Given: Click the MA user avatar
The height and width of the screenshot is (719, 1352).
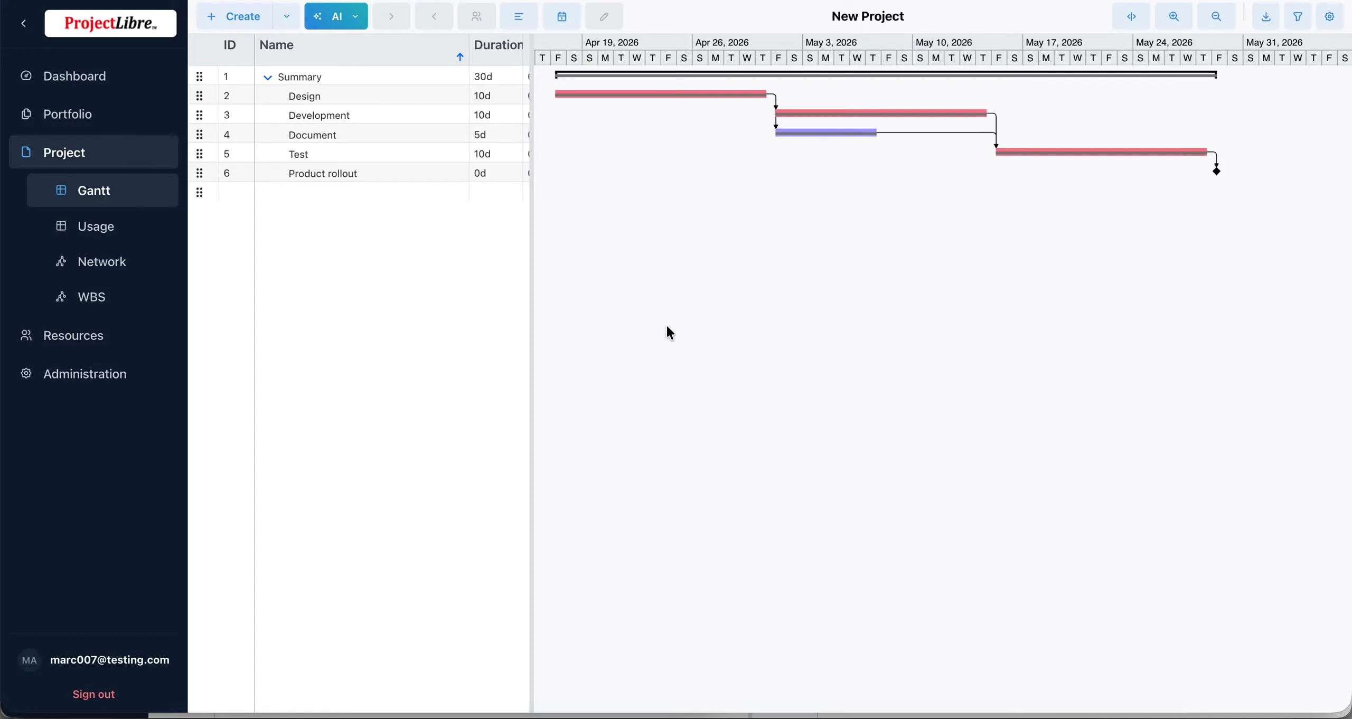Looking at the screenshot, I should click(30, 660).
